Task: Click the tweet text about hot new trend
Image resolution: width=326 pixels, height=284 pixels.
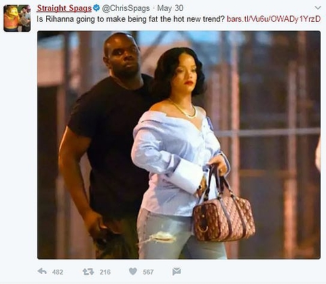Action: pyautogui.click(x=130, y=19)
